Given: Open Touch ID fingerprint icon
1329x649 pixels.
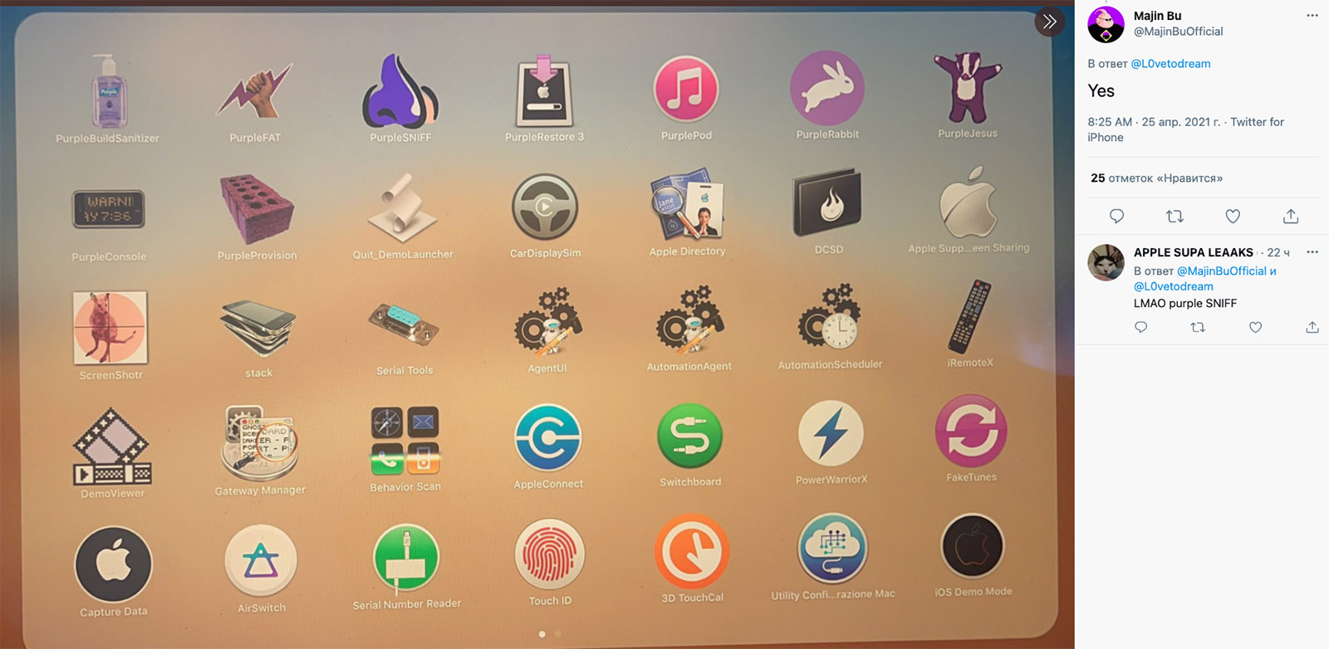Looking at the screenshot, I should tap(550, 555).
